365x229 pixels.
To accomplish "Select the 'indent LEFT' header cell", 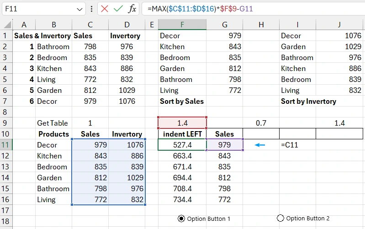I will coord(182,134).
